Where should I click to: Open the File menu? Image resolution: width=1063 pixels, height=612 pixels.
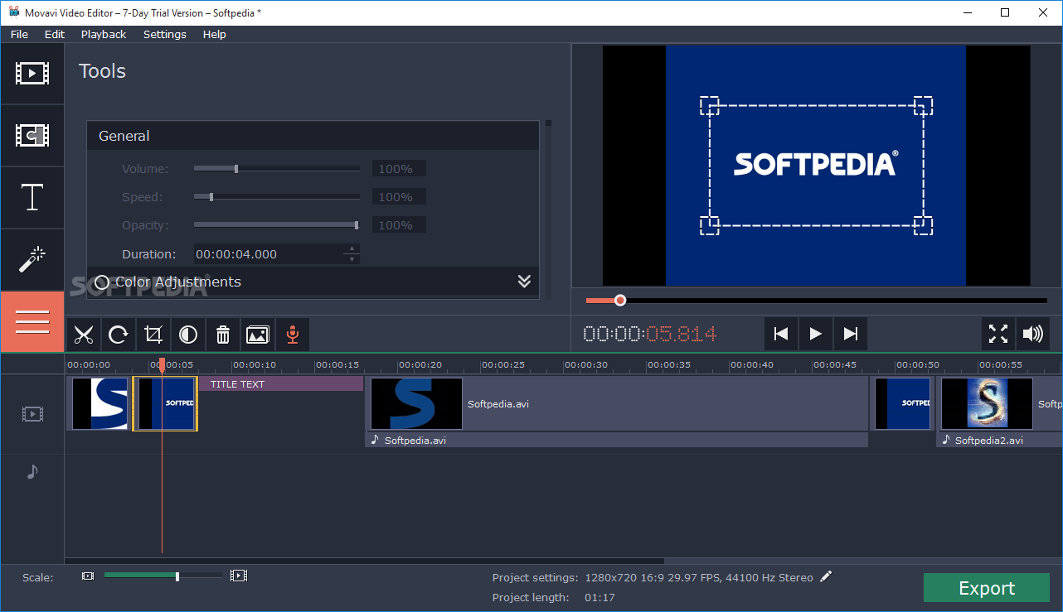click(x=19, y=34)
